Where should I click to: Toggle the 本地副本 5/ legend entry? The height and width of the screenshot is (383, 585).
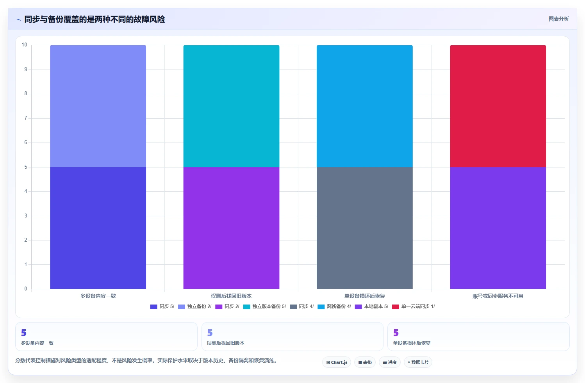(x=371, y=306)
